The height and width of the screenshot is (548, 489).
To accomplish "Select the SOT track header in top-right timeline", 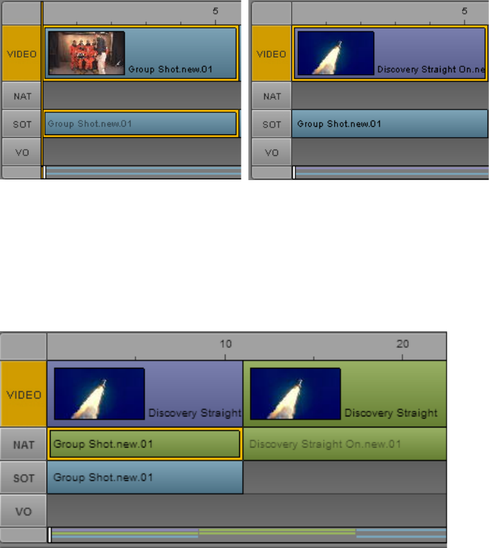I will 271,124.
